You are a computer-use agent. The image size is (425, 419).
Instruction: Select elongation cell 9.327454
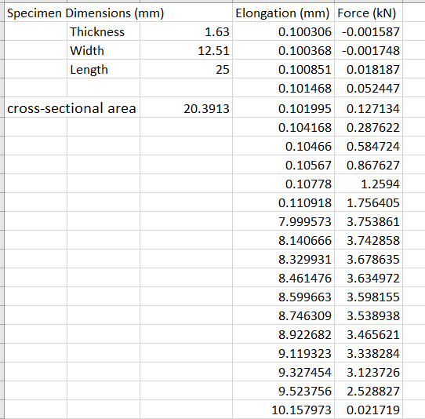(284, 372)
